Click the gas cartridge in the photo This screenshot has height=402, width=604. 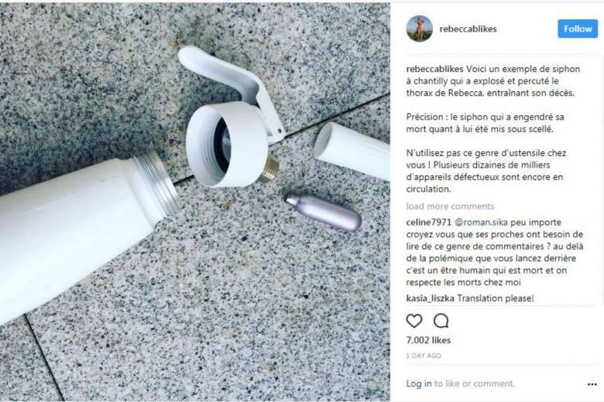click(x=323, y=212)
